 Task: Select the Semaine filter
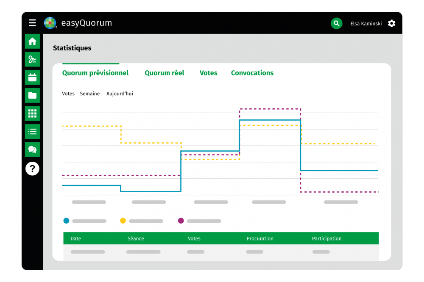tap(89, 94)
